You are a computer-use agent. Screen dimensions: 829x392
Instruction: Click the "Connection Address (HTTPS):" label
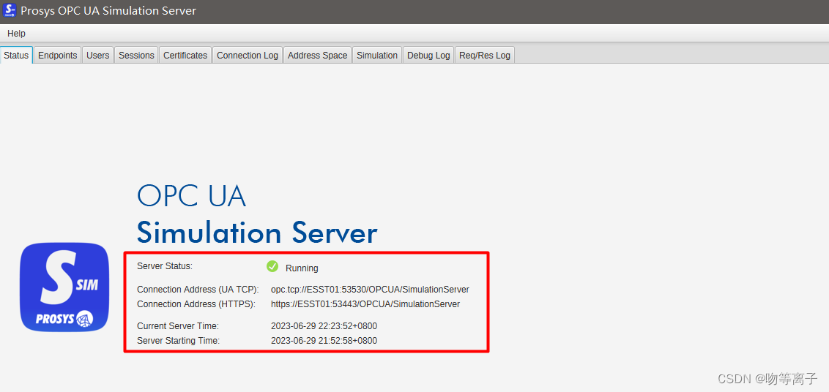196,304
